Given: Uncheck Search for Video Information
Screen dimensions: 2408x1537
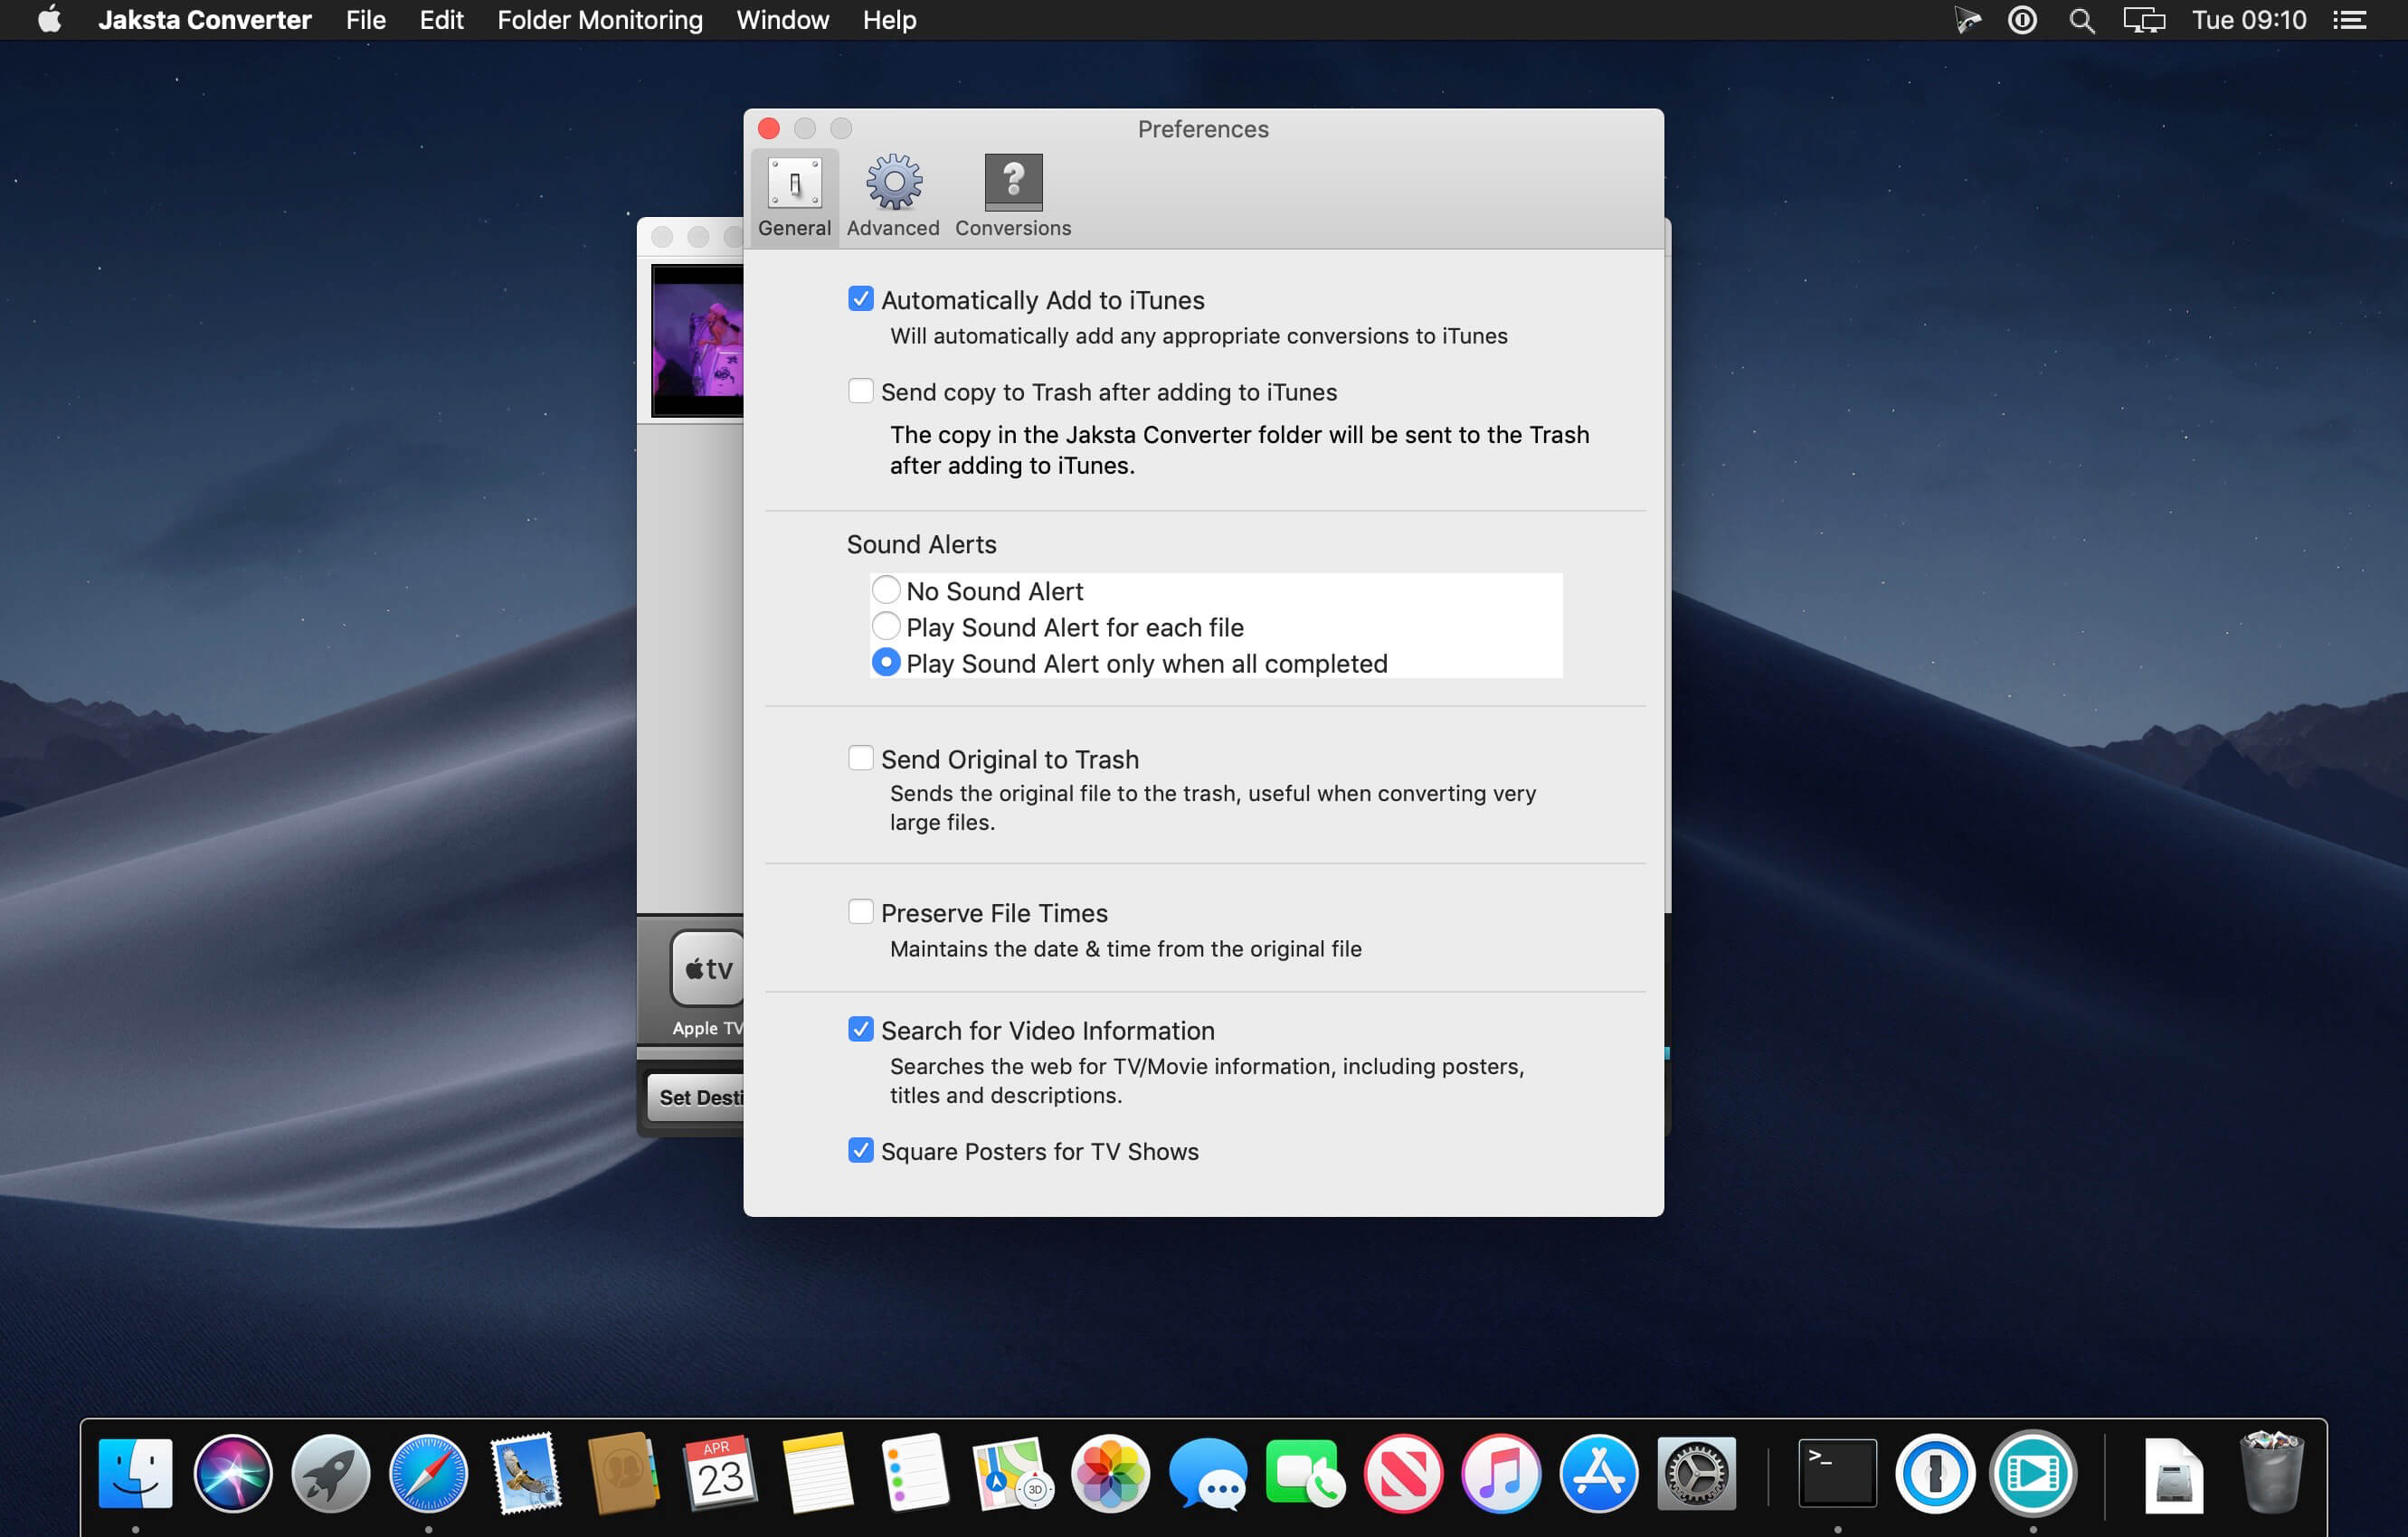Looking at the screenshot, I should pyautogui.click(x=860, y=1029).
